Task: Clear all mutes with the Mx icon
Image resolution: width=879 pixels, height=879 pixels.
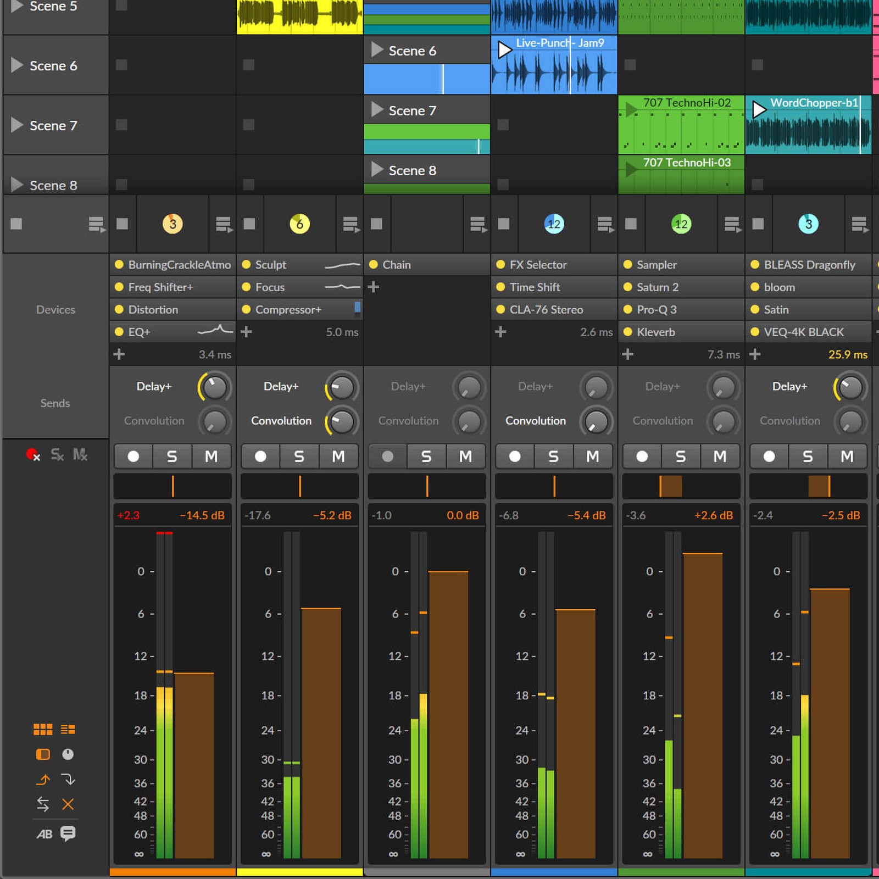Action: 80,455
